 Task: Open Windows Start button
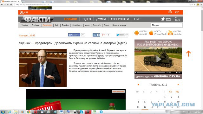tap(3, 112)
